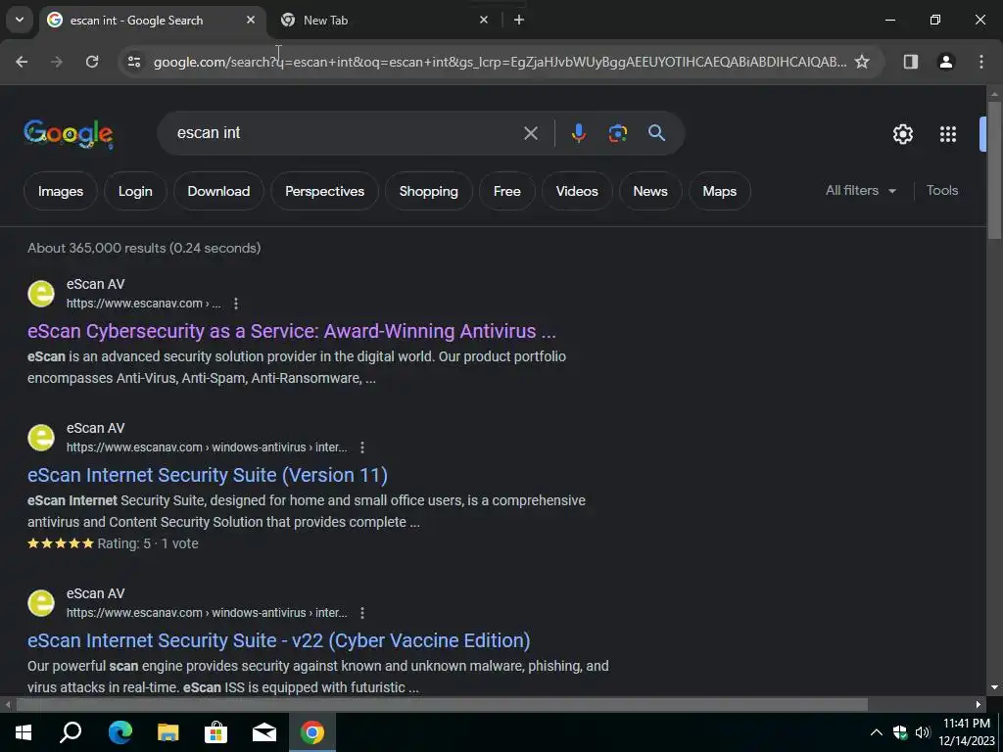Submit search with magnifier icon
Viewport: 1003px width, 752px height.
click(656, 133)
